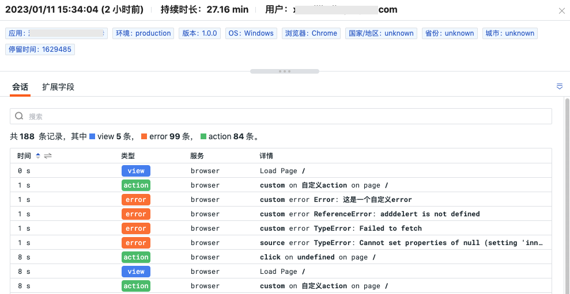This screenshot has width=570, height=294.
Task: Open the first Load Page / record
Action: (x=281, y=171)
